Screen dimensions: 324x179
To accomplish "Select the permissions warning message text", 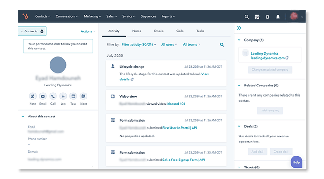I will (x=57, y=46).
